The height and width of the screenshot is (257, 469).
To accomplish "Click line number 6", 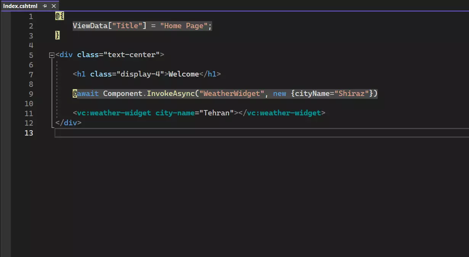I will pyautogui.click(x=31, y=65).
